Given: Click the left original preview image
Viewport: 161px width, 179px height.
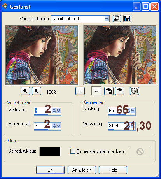Looking at the screenshot, I should click(42, 55).
